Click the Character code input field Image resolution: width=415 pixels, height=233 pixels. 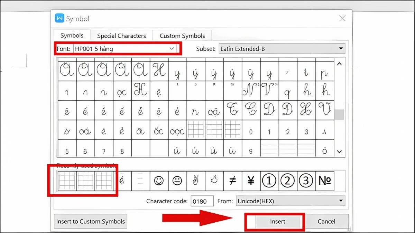click(202, 201)
